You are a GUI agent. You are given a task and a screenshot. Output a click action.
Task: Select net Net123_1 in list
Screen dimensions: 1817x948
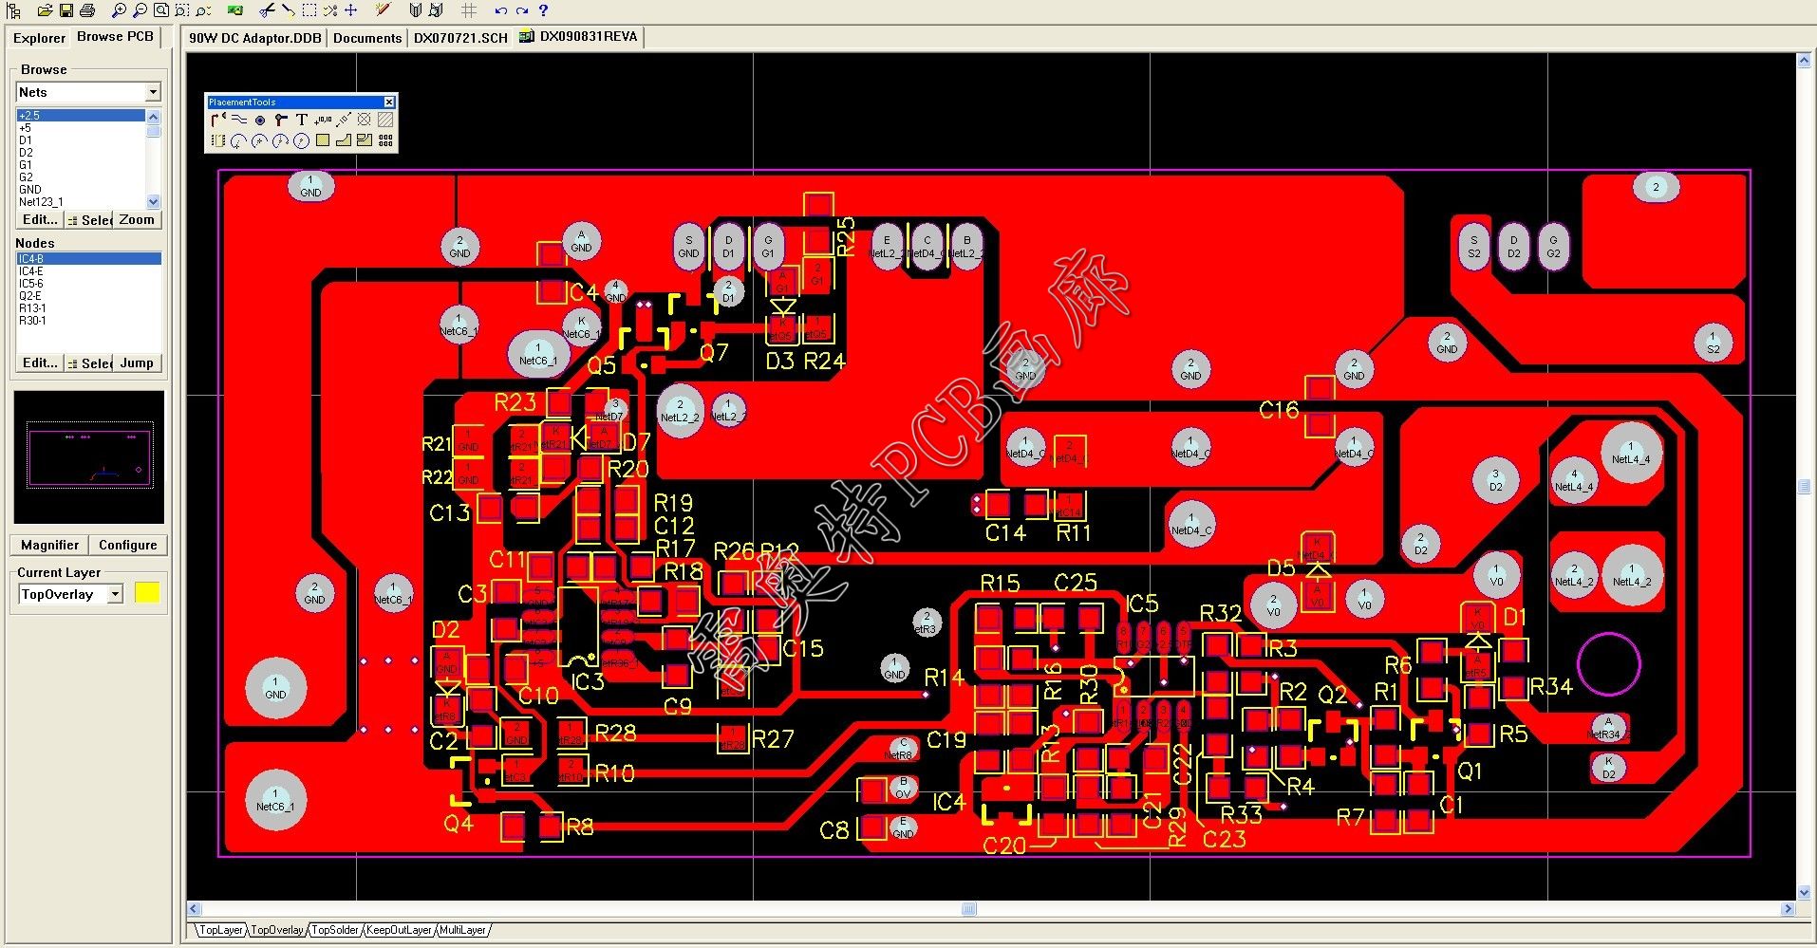(x=81, y=201)
